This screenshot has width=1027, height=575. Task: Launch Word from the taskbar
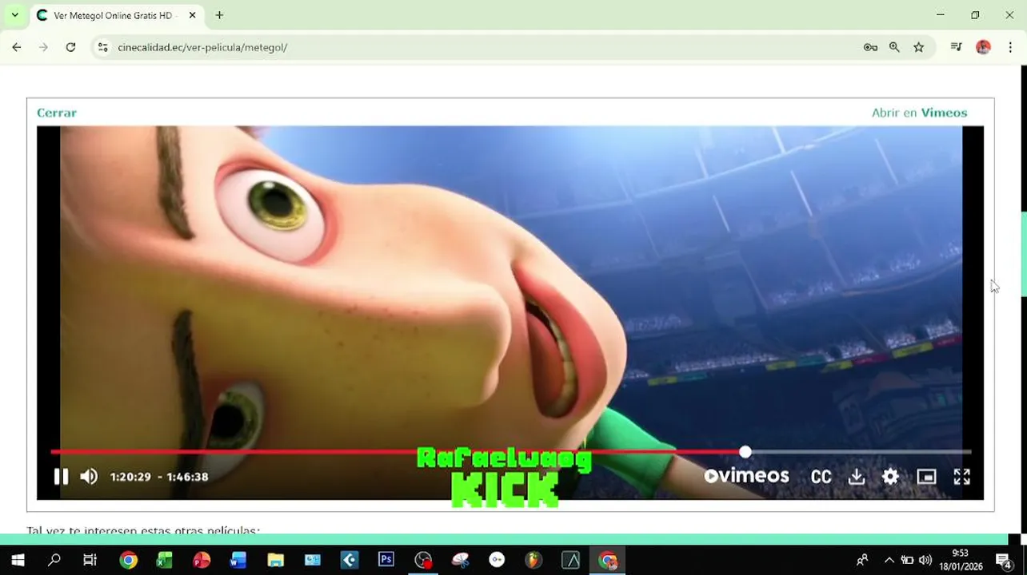point(238,560)
